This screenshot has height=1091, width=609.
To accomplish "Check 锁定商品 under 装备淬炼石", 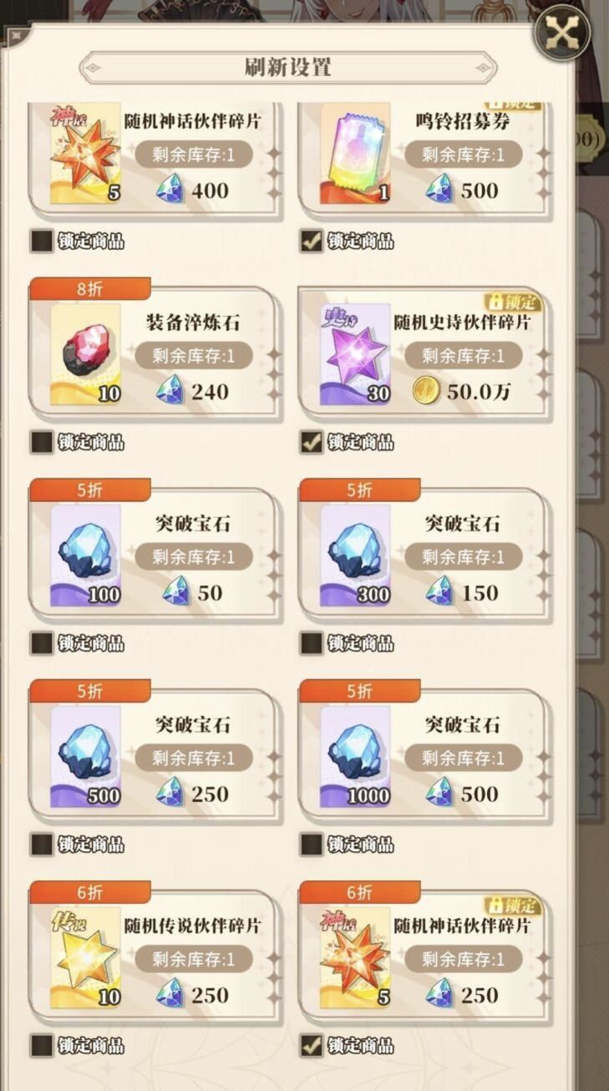I will tap(42, 442).
